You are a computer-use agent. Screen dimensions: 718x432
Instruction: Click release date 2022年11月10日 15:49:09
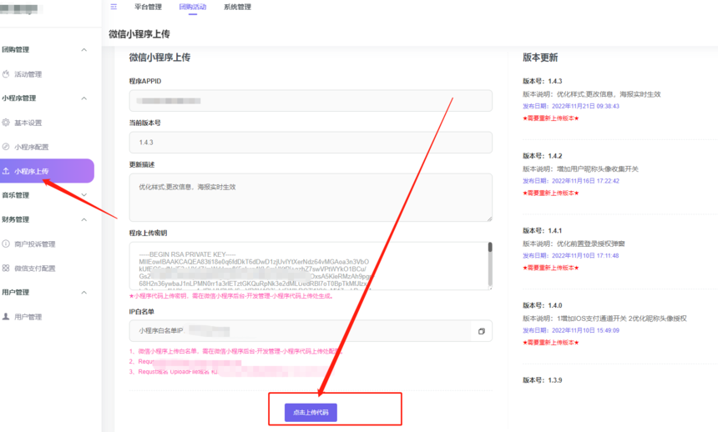pyautogui.click(x=585, y=330)
